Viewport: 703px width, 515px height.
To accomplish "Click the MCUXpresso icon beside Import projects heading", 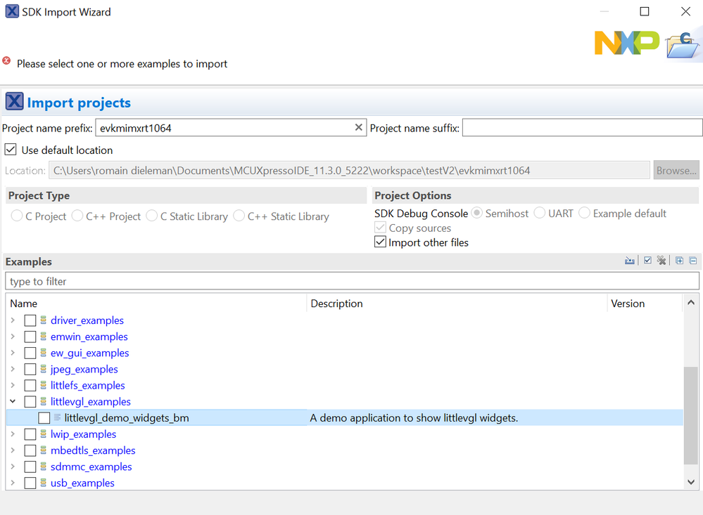I will pos(14,100).
